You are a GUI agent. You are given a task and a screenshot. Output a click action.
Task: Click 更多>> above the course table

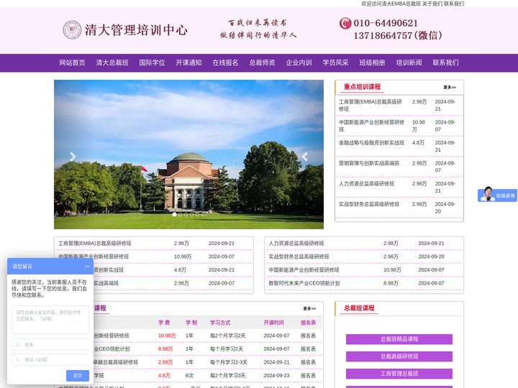pyautogui.click(x=309, y=308)
